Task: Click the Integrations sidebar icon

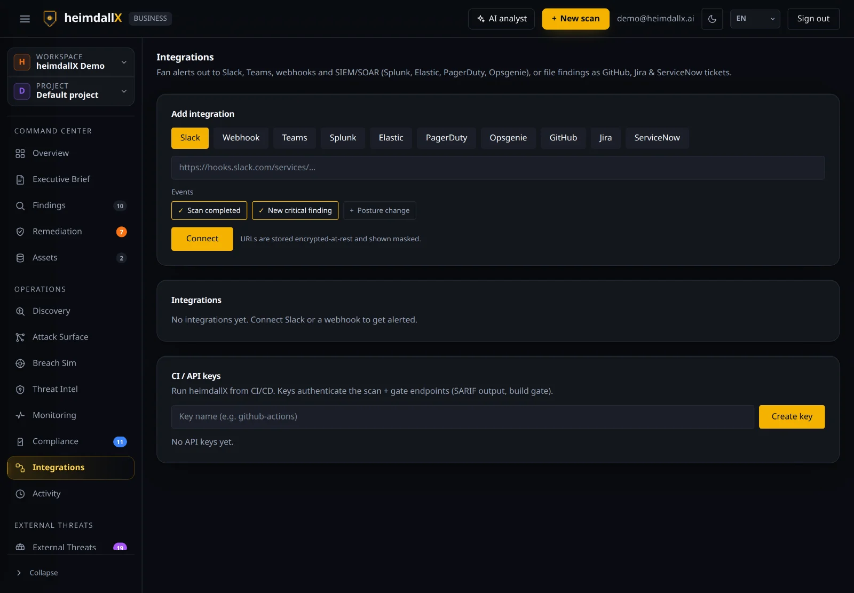Action: (20, 468)
